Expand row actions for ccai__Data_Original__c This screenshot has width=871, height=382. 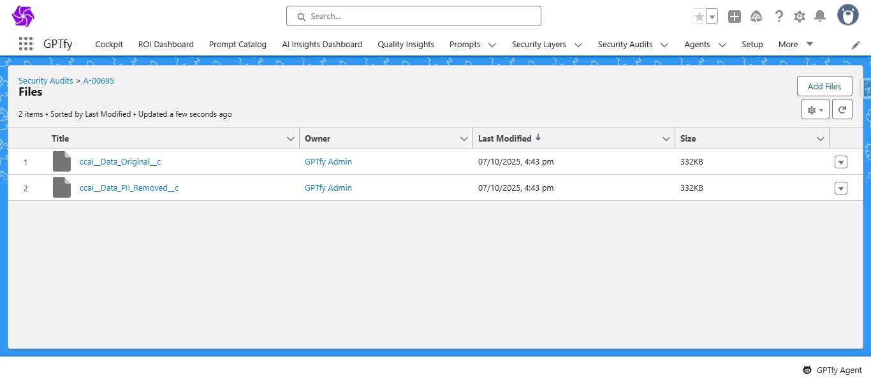[840, 162]
